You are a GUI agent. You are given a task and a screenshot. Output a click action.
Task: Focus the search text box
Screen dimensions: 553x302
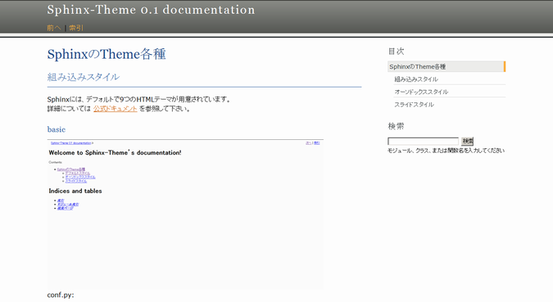(423, 142)
